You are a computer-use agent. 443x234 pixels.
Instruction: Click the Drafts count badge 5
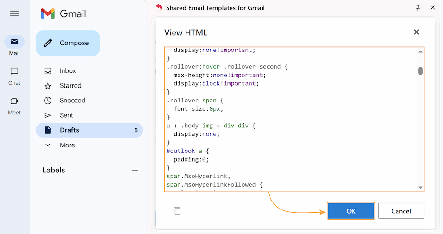coord(136,130)
